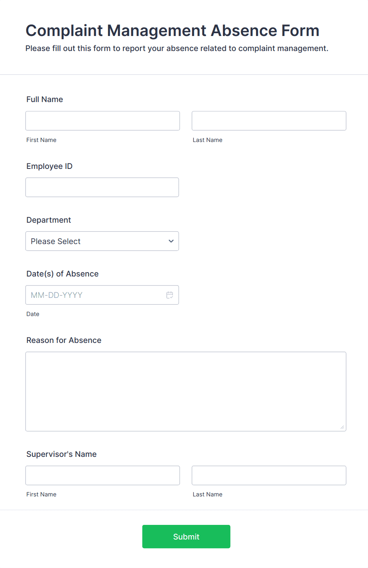This screenshot has height=568, width=368.
Task: Click the 'Date' helper label
Action: (33, 314)
